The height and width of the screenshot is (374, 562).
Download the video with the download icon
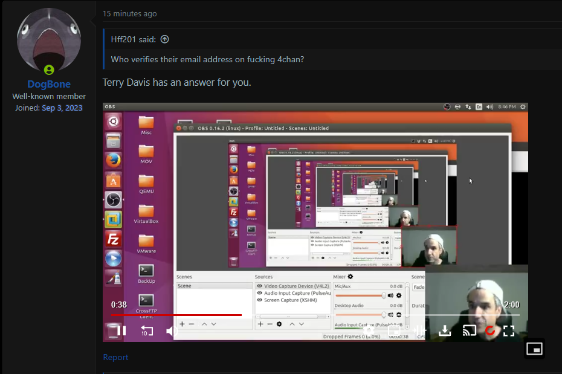(x=445, y=330)
